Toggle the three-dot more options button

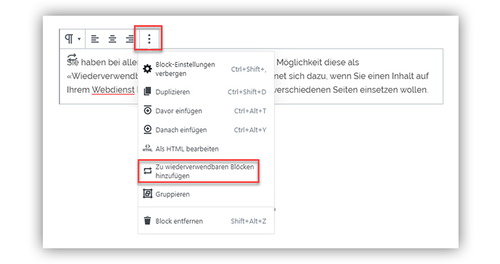(149, 39)
